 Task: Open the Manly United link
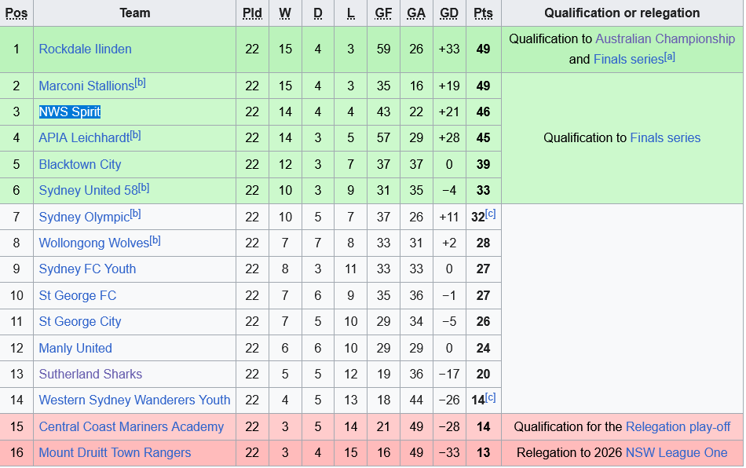pyautogui.click(x=75, y=348)
